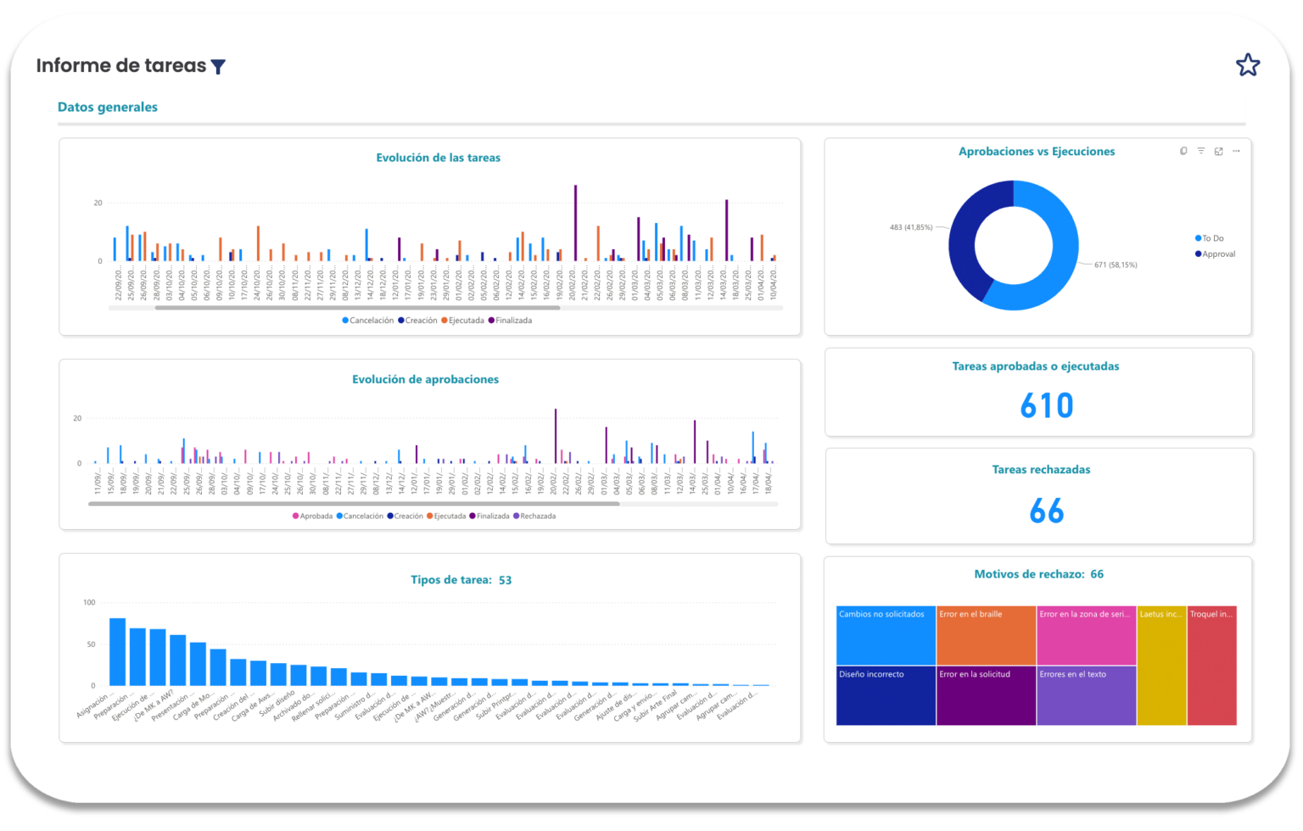Toggle the To Do legend entry

point(1212,238)
